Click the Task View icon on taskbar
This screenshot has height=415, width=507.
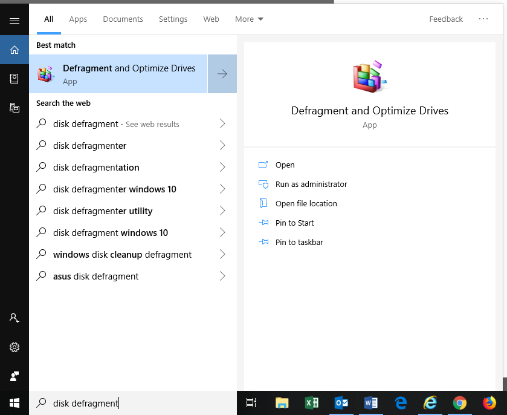pos(251,402)
